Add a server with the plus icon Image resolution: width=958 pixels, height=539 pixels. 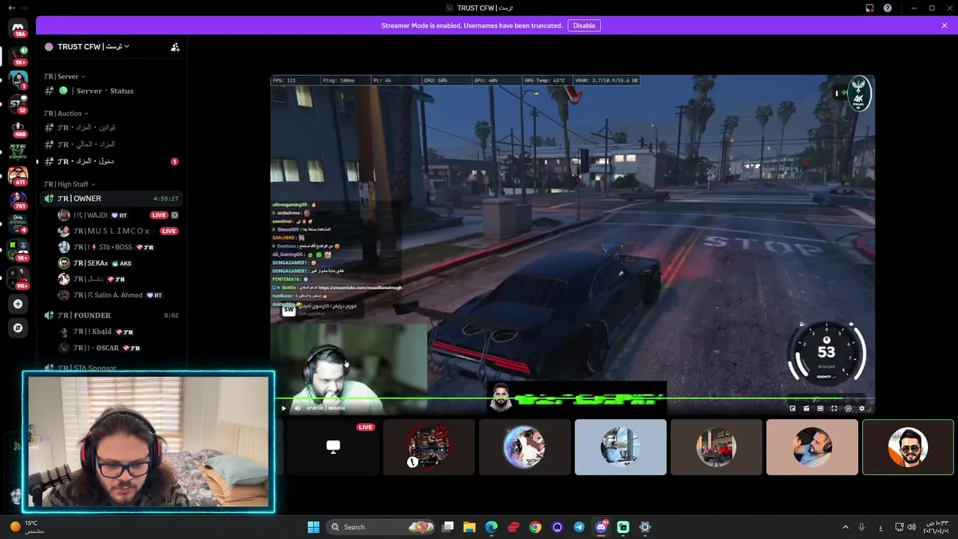[x=19, y=304]
